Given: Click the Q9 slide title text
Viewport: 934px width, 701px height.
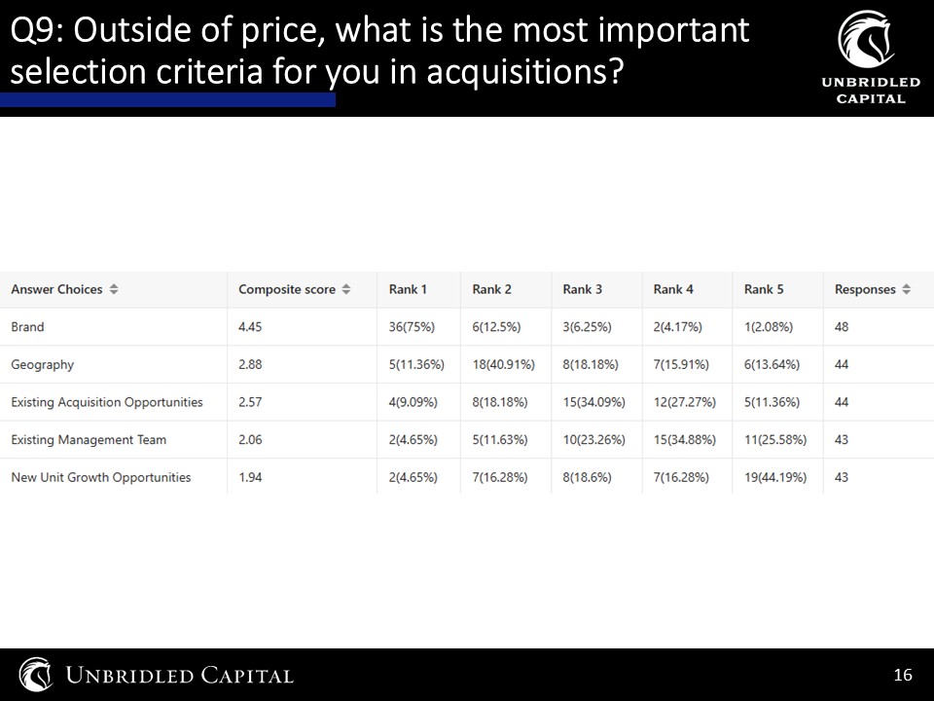Looking at the screenshot, I should (379, 50).
